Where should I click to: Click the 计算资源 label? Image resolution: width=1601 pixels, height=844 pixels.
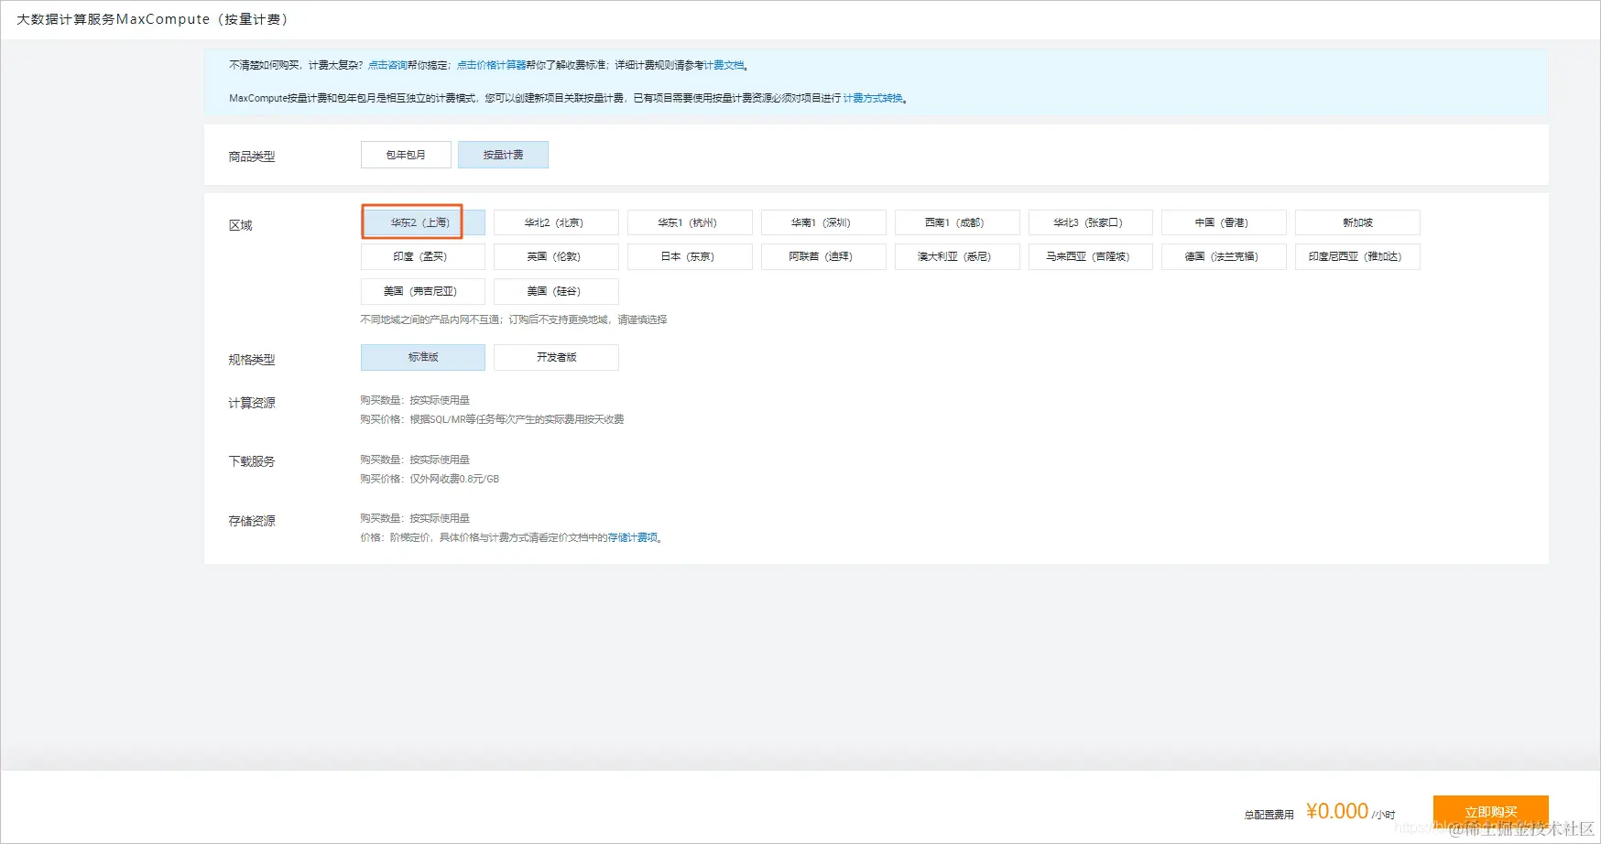pos(252,403)
